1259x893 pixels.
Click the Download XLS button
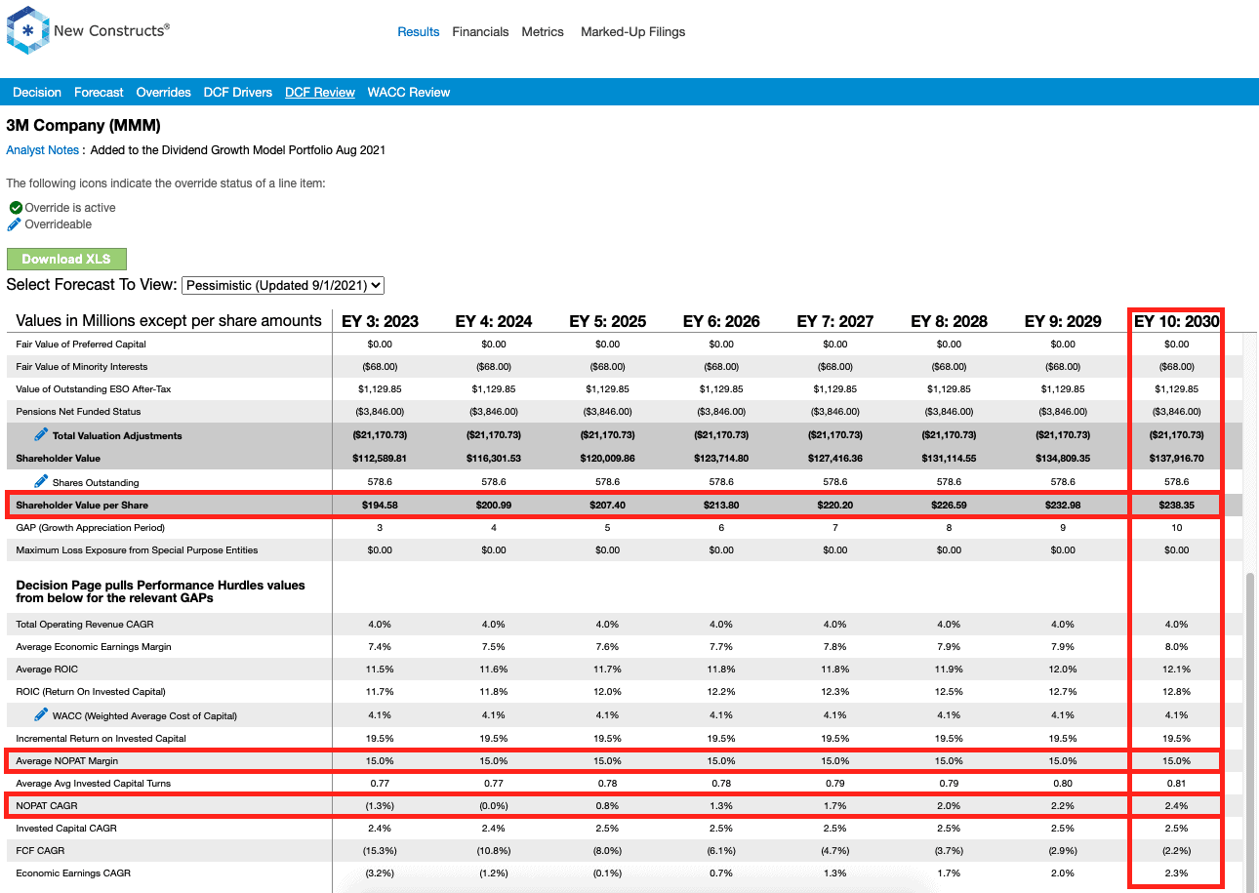pyautogui.click(x=66, y=259)
